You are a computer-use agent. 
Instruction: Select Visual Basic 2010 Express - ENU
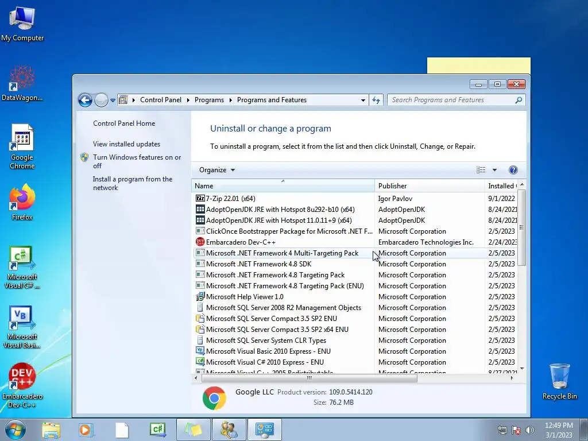click(355, 351)
